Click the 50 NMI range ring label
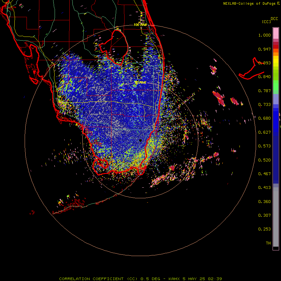Image resolution: width=281 pixels, height=281 pixels. coord(140,83)
